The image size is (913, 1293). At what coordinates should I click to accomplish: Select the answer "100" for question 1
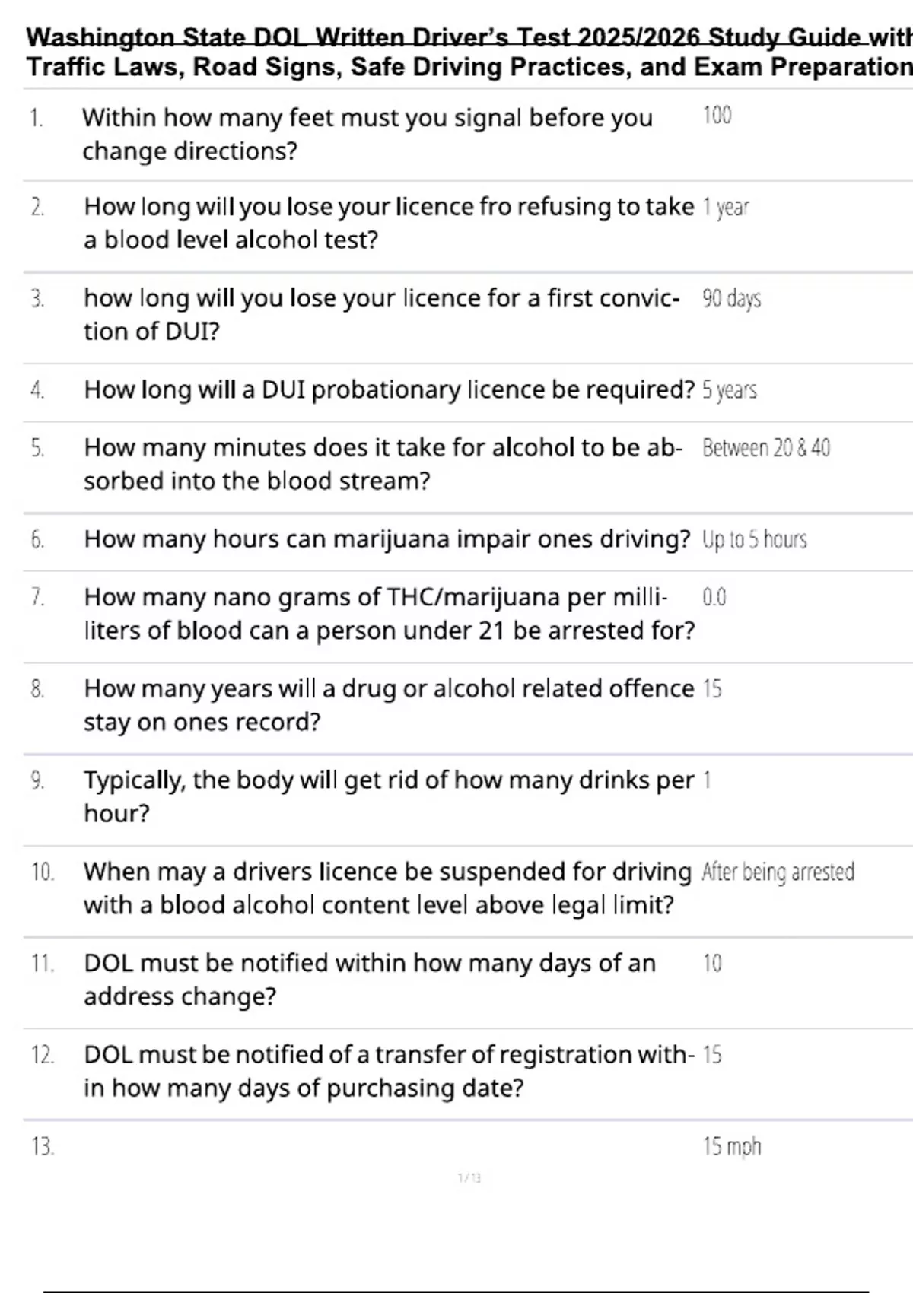(x=717, y=115)
